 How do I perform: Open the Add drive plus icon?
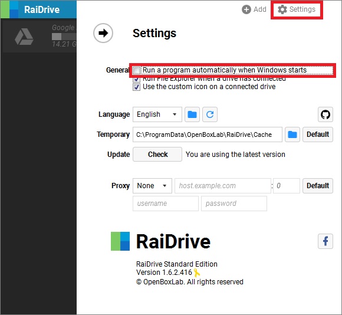246,9
